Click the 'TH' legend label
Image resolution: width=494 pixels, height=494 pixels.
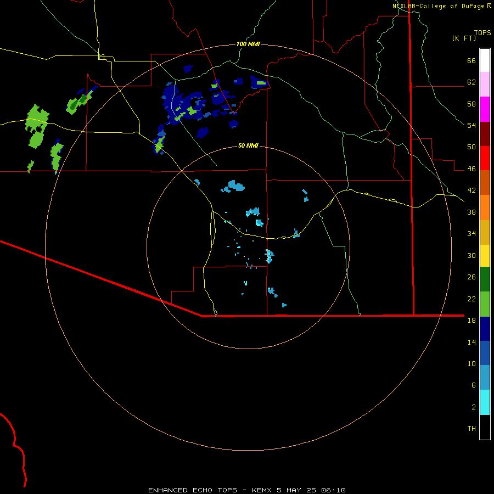click(471, 429)
